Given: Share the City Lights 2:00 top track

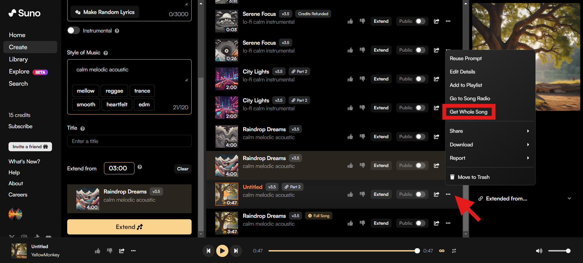Looking at the screenshot, I should (x=436, y=79).
